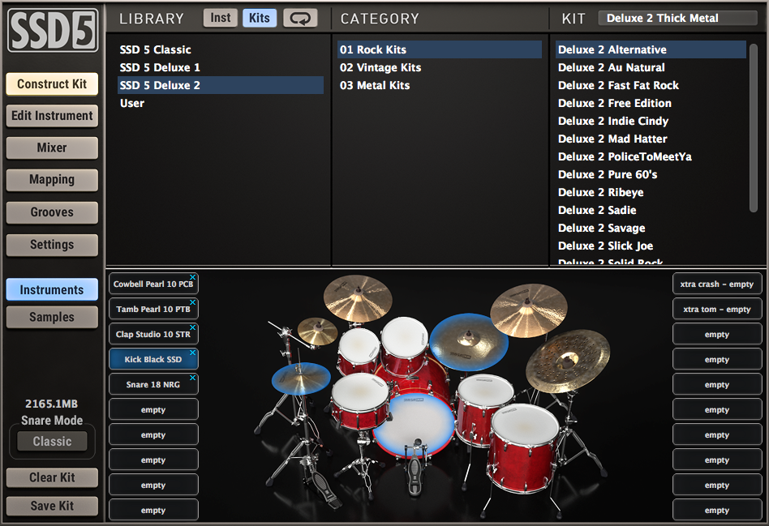Viewport: 769px width, 526px height.
Task: Load Deluxe 2 Pure 60's kit
Action: point(651,174)
